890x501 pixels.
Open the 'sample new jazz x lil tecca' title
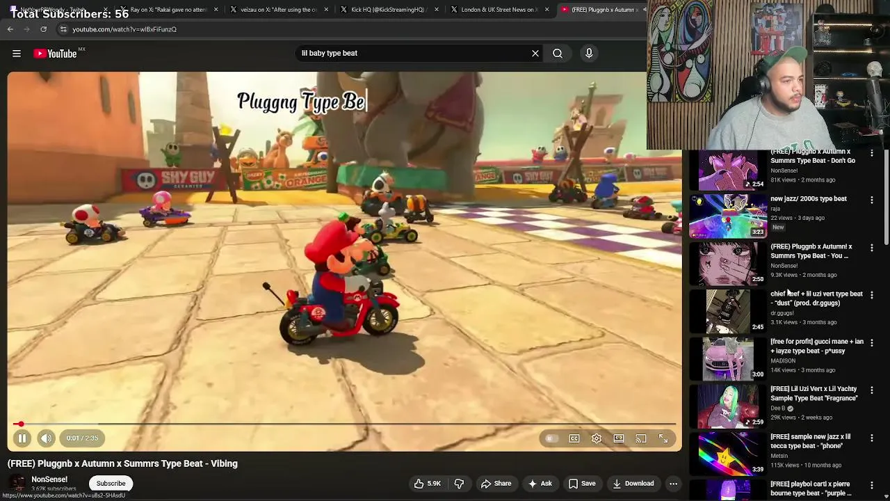point(811,441)
